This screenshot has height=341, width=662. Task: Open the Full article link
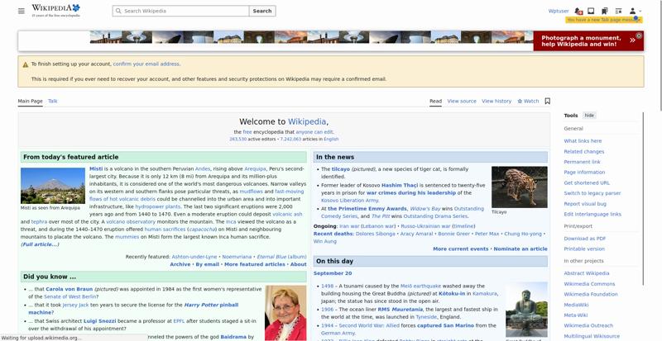coord(40,244)
